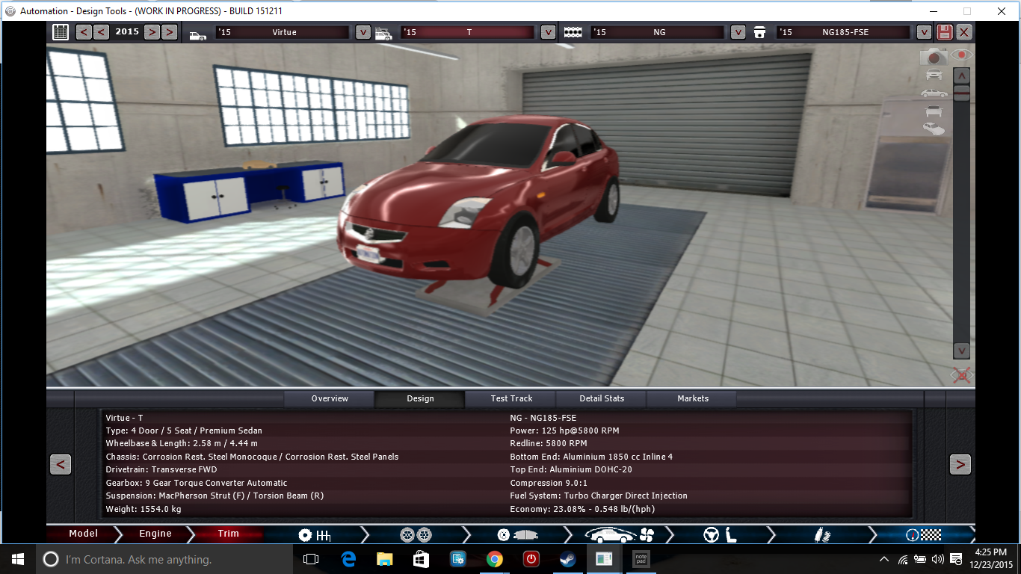Viewport: 1021px width, 574px height.
Task: Go back one year with single arrow
Action: click(x=101, y=32)
